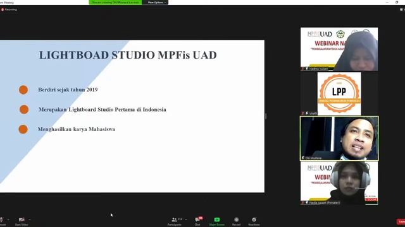Click the text Merupakan Lightboard Studio Pertama di Indonesia
The height and width of the screenshot is (227, 405).
103,109
